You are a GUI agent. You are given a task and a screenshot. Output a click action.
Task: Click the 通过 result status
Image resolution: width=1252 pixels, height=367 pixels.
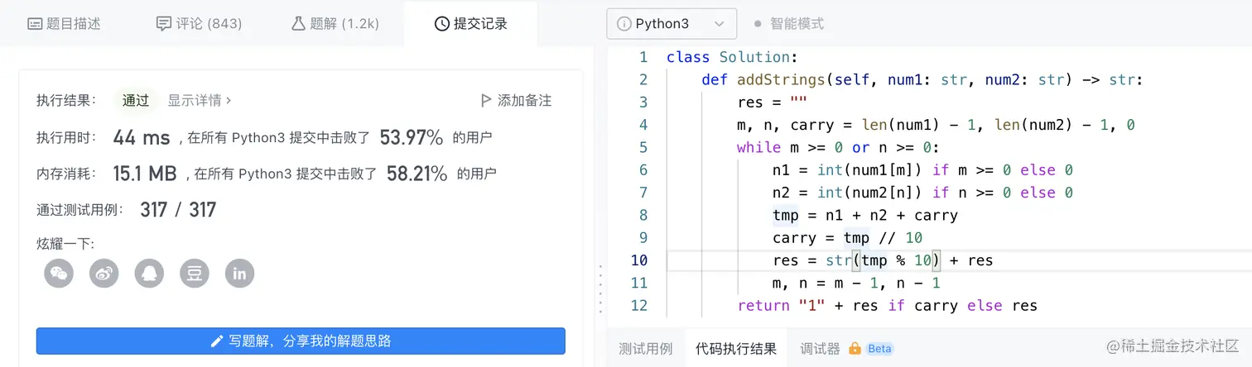pos(136,100)
